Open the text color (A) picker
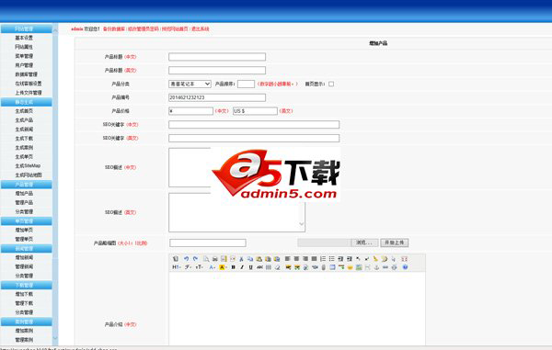 click(212, 267)
